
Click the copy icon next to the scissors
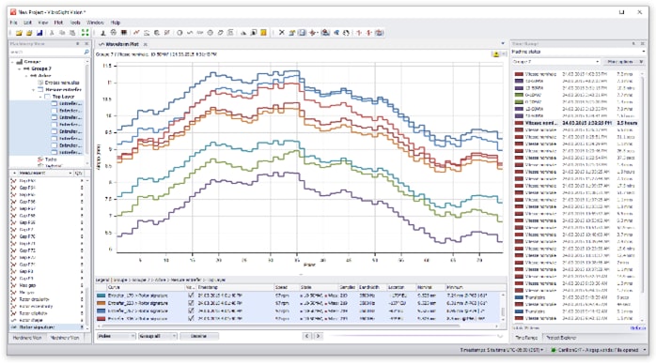click(62, 33)
